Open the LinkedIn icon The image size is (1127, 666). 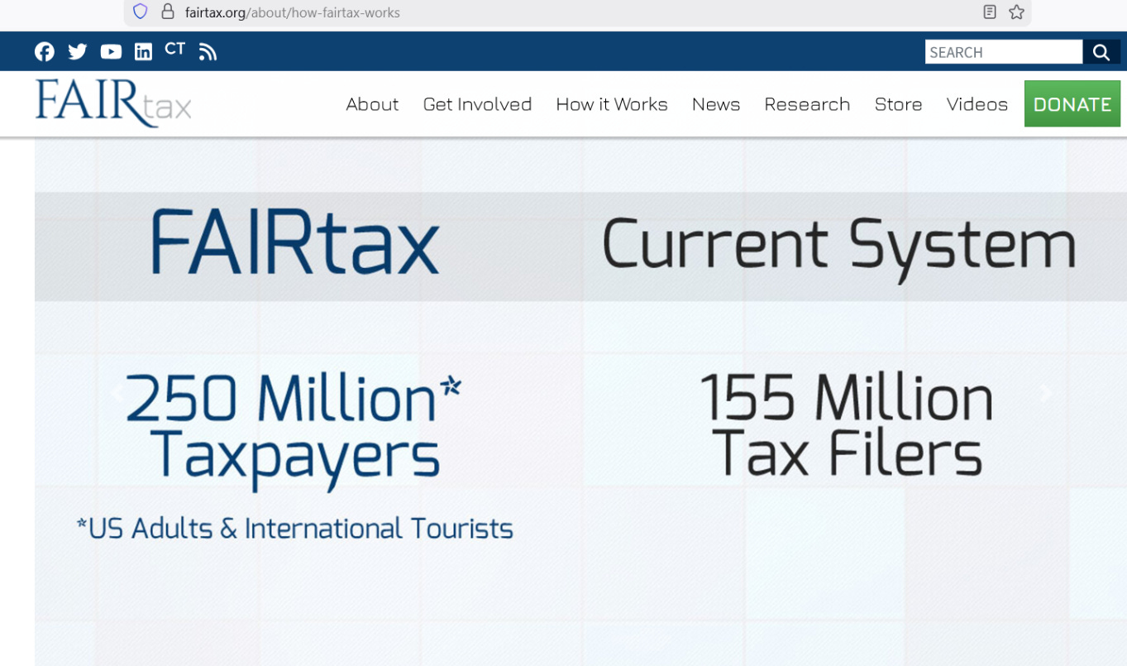(x=143, y=52)
